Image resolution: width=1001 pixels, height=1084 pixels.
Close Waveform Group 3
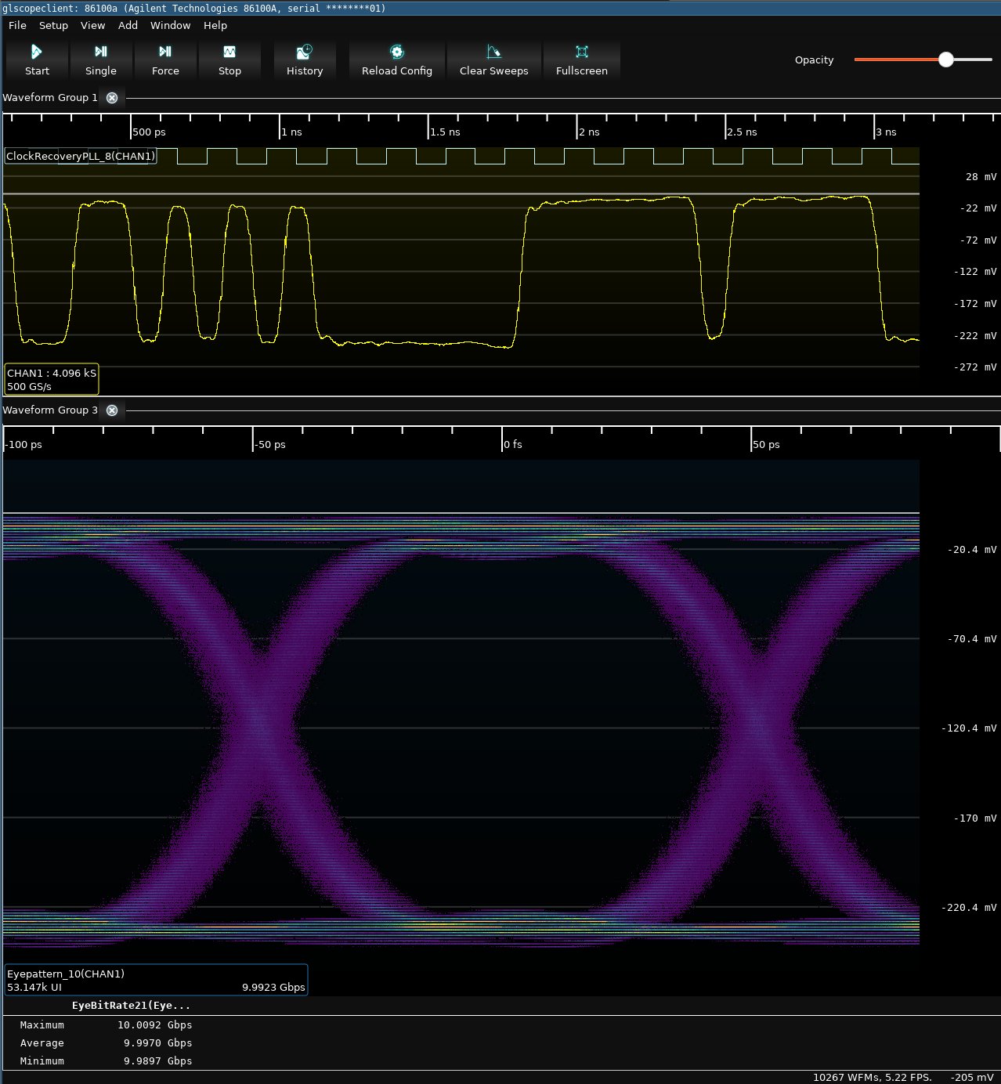tap(112, 410)
